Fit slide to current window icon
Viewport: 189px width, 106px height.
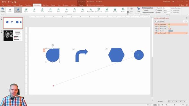click(x=187, y=105)
